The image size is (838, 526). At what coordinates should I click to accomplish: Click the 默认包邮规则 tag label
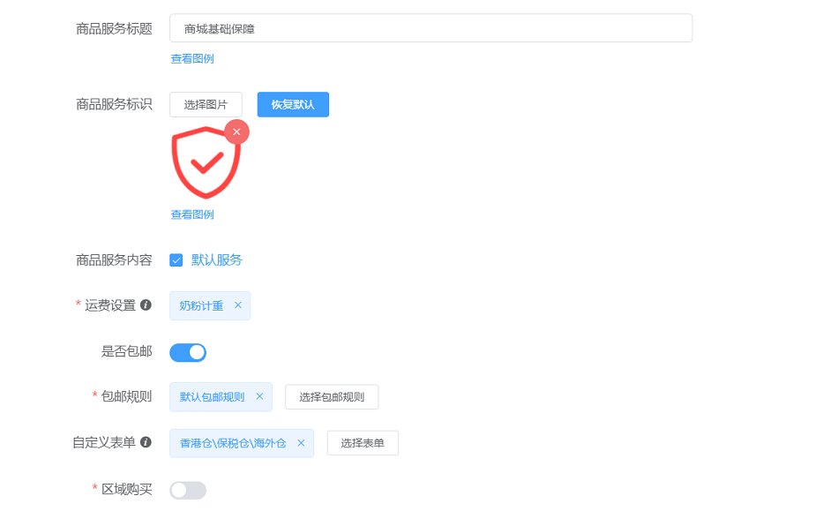[x=213, y=397]
